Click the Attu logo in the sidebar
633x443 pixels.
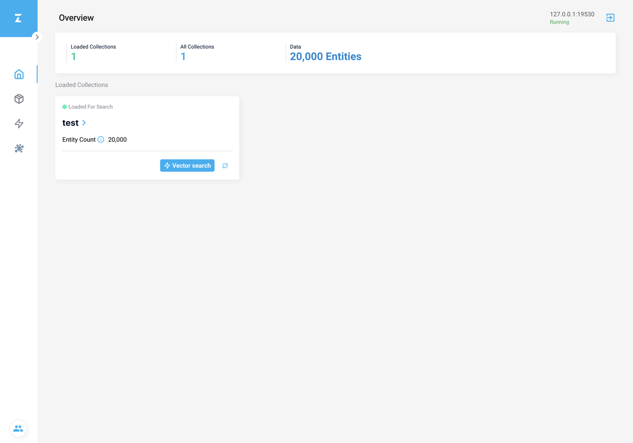point(18,18)
